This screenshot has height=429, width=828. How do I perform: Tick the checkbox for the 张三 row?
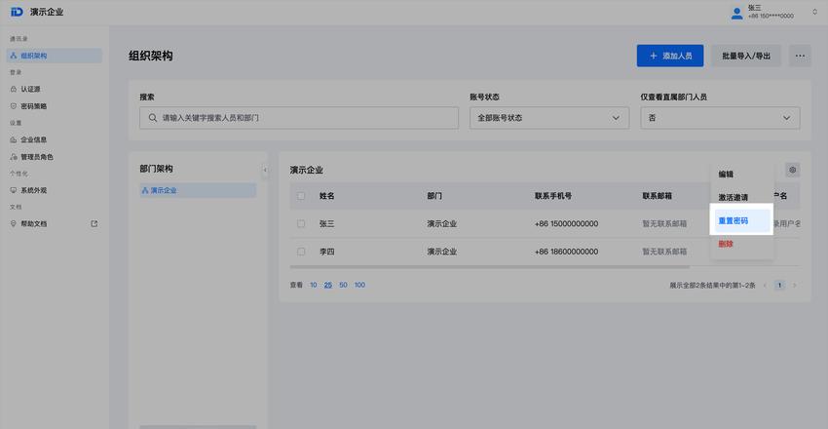[301, 224]
